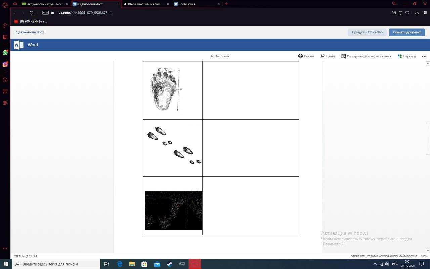
Task: Close the 6 д биология.docx tab
Action: point(117,4)
